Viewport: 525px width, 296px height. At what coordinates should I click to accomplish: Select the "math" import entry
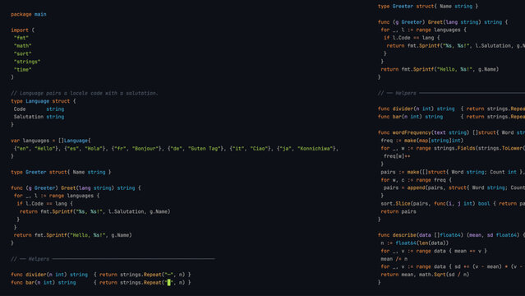point(22,45)
